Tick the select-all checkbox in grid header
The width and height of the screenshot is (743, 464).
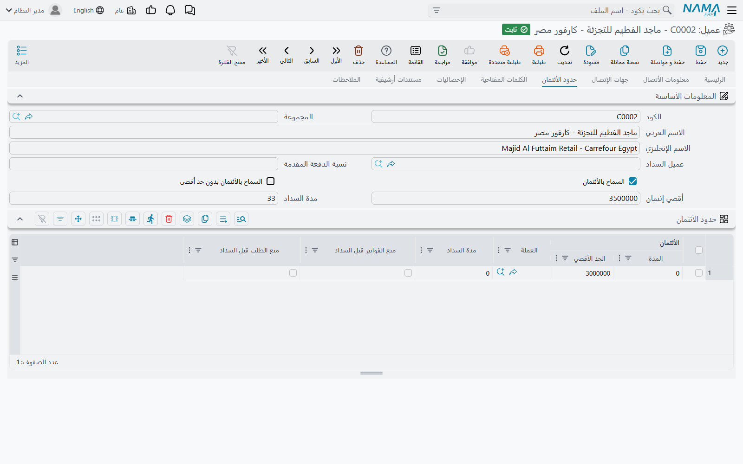[699, 250]
